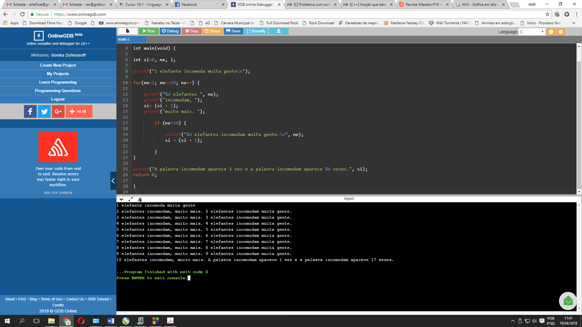Image resolution: width=582 pixels, height=327 pixels.
Task: Open the Blog footer link
Action: pos(33,299)
